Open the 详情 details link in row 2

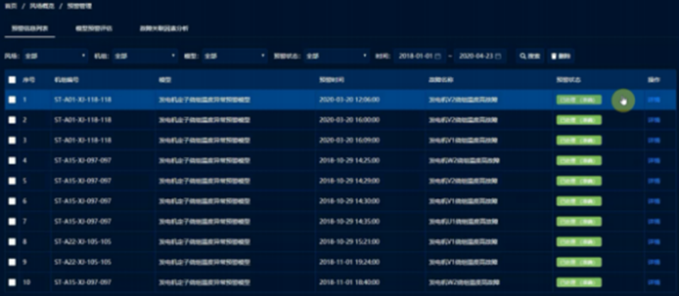[x=654, y=120]
